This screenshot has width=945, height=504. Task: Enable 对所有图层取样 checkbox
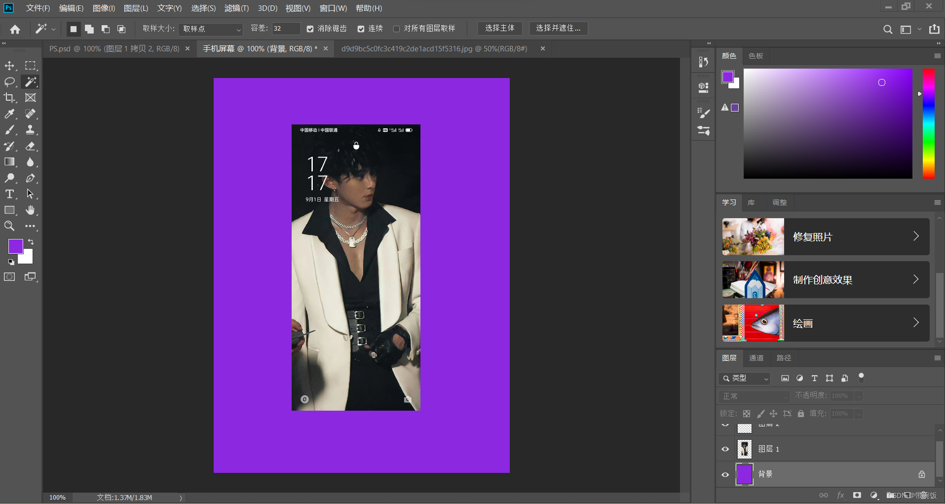click(x=396, y=29)
